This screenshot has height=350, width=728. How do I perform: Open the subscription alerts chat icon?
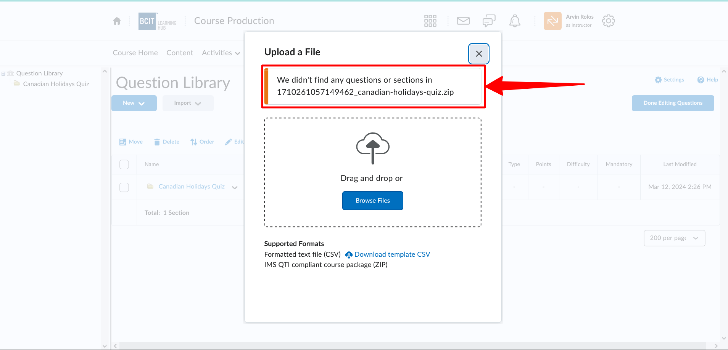(x=489, y=21)
